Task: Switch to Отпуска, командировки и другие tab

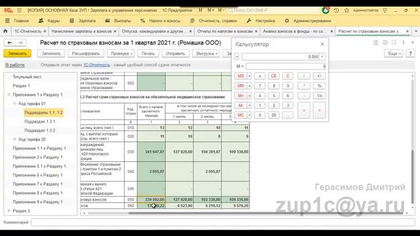Action: (154, 31)
